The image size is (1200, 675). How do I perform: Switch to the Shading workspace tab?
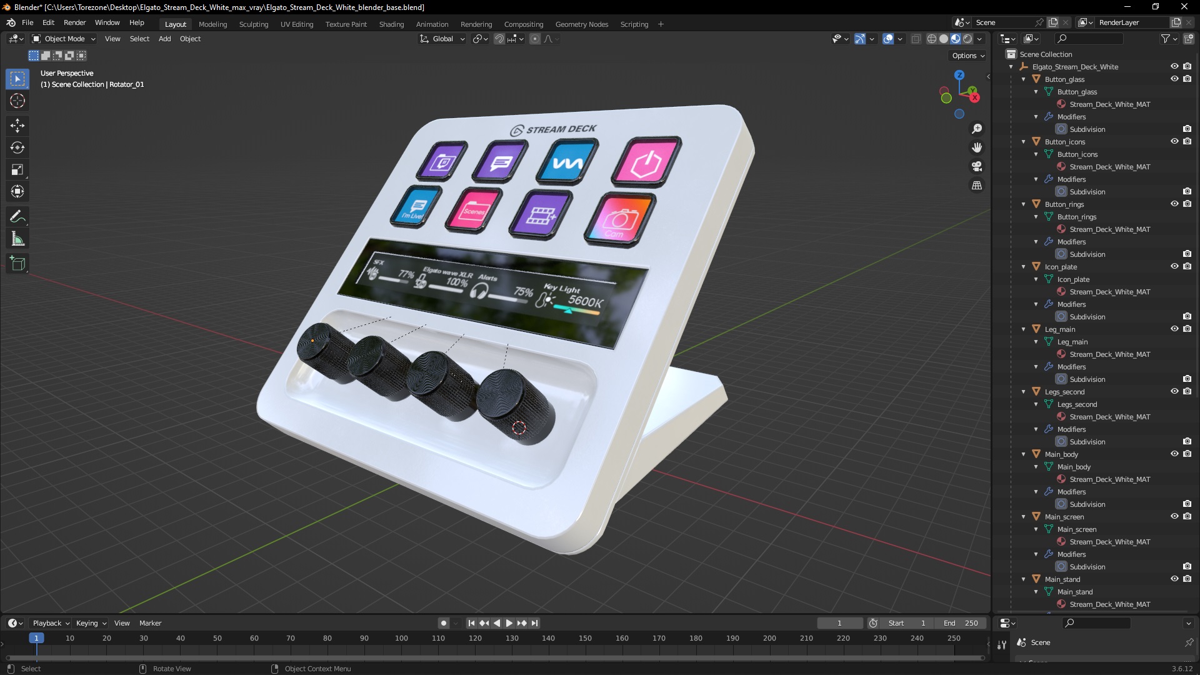click(391, 24)
